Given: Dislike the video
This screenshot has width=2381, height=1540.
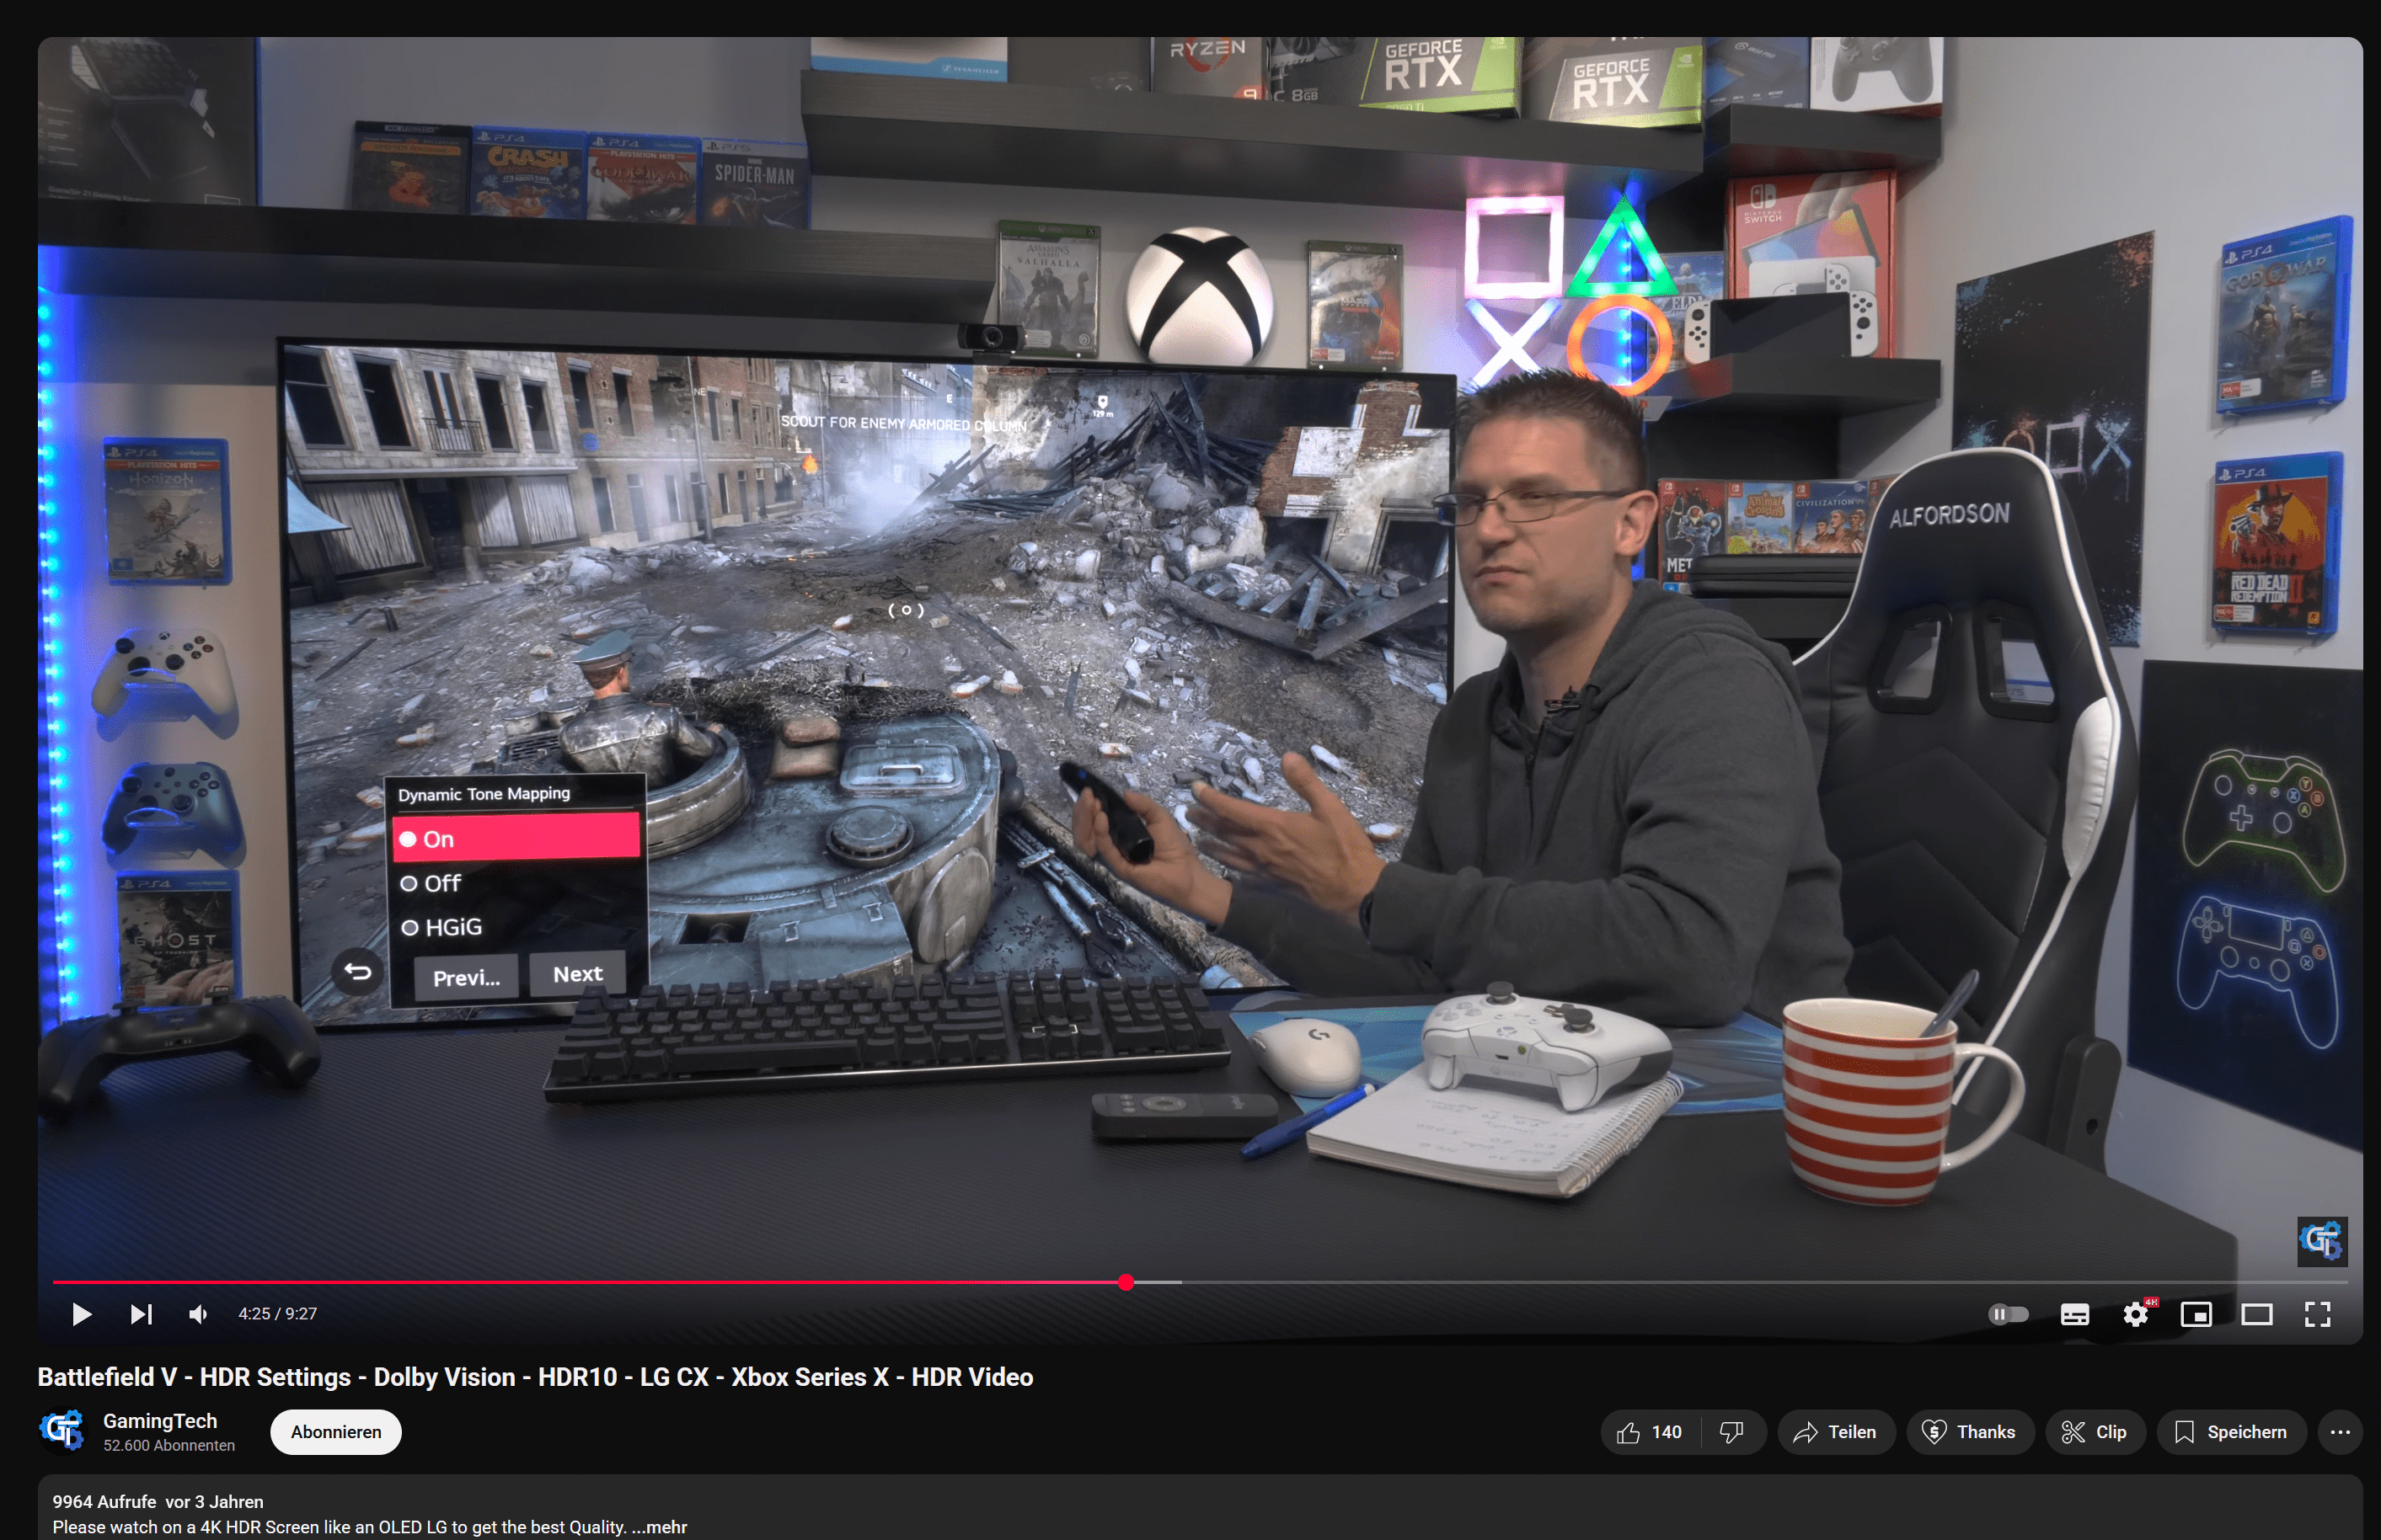Looking at the screenshot, I should 1731,1432.
